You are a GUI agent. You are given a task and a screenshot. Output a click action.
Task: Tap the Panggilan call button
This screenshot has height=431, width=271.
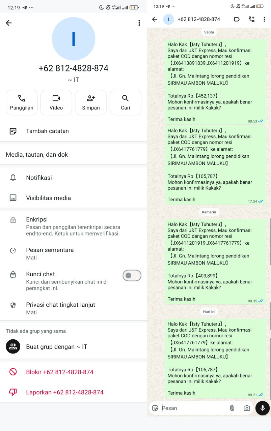[22, 102]
